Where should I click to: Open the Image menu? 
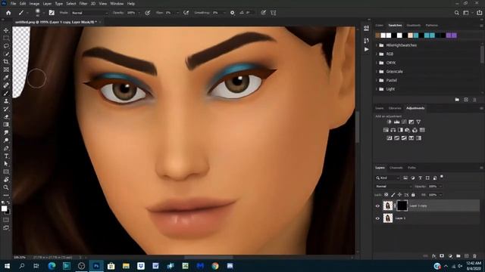[x=34, y=4]
